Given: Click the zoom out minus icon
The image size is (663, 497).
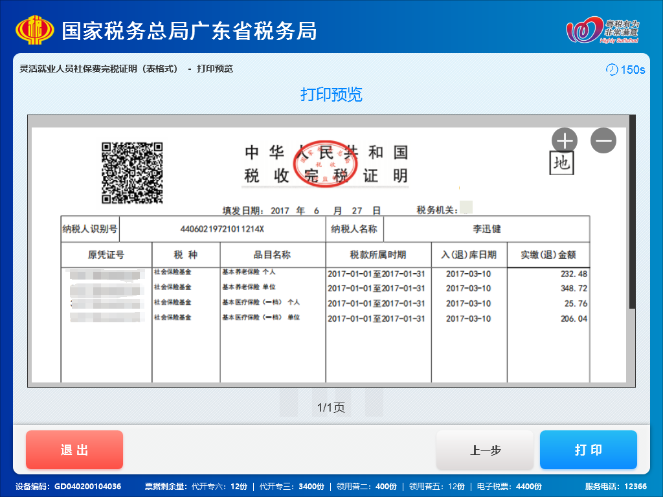Looking at the screenshot, I should [603, 140].
